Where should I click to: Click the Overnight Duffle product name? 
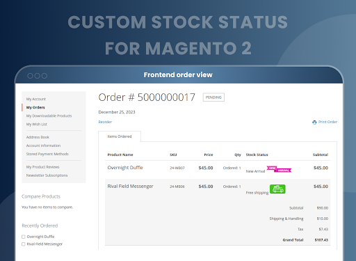[x=125, y=168]
